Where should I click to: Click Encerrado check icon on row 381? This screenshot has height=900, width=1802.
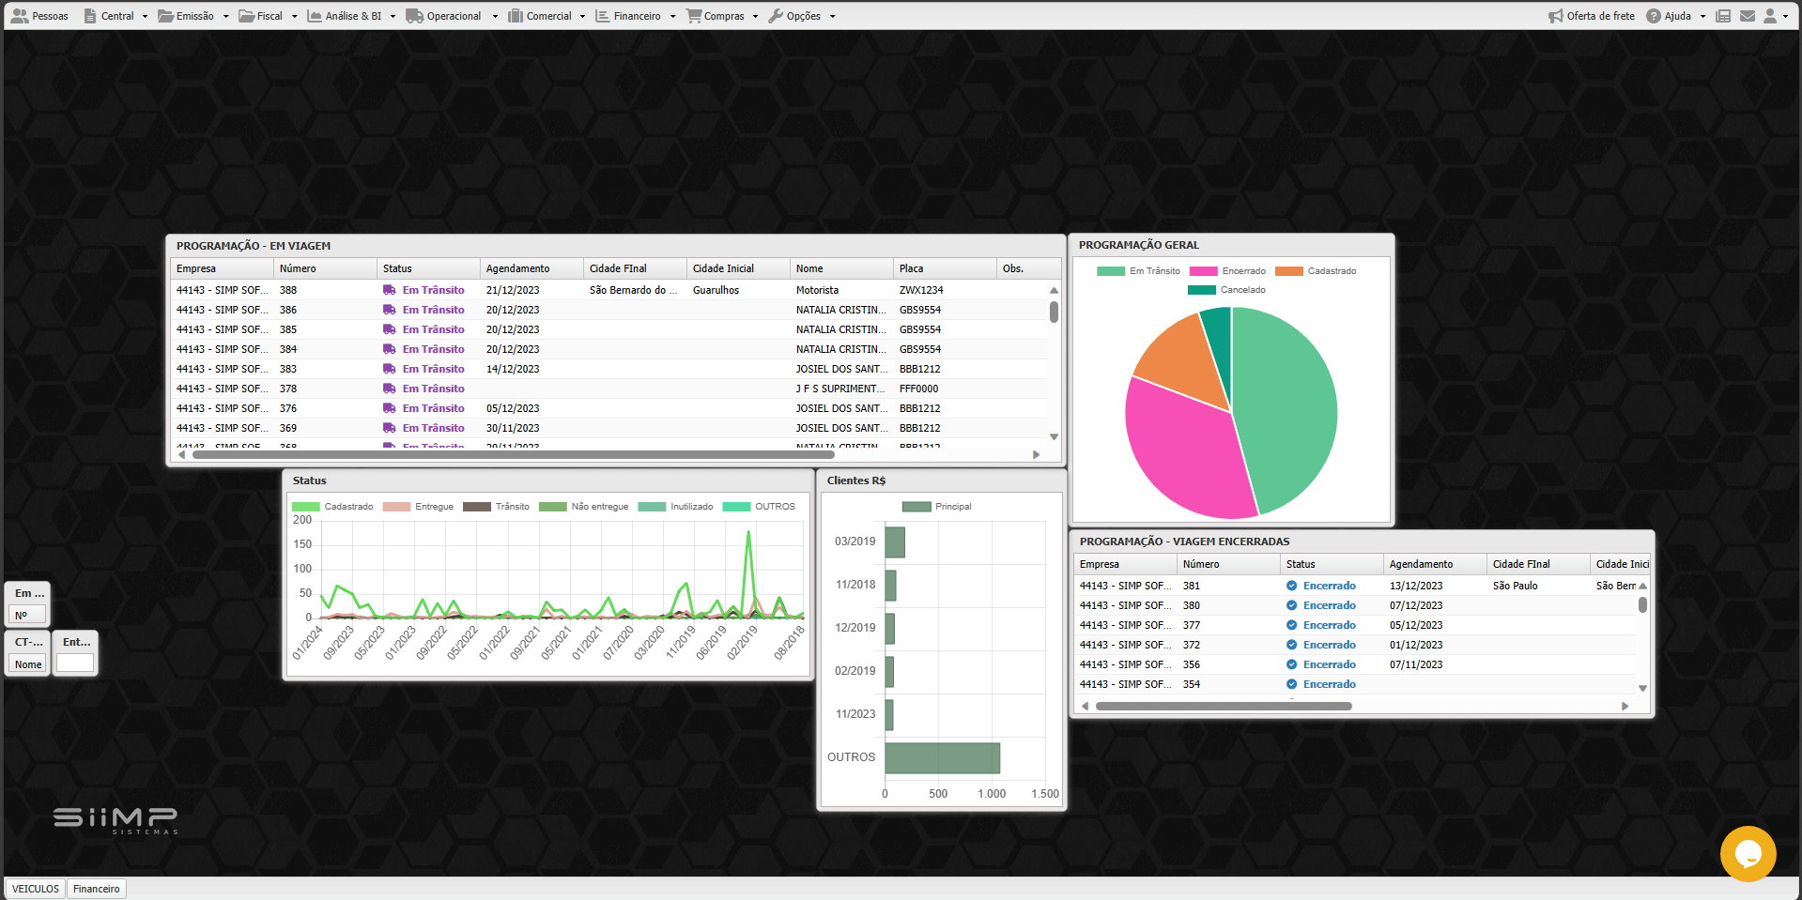pyautogui.click(x=1291, y=586)
